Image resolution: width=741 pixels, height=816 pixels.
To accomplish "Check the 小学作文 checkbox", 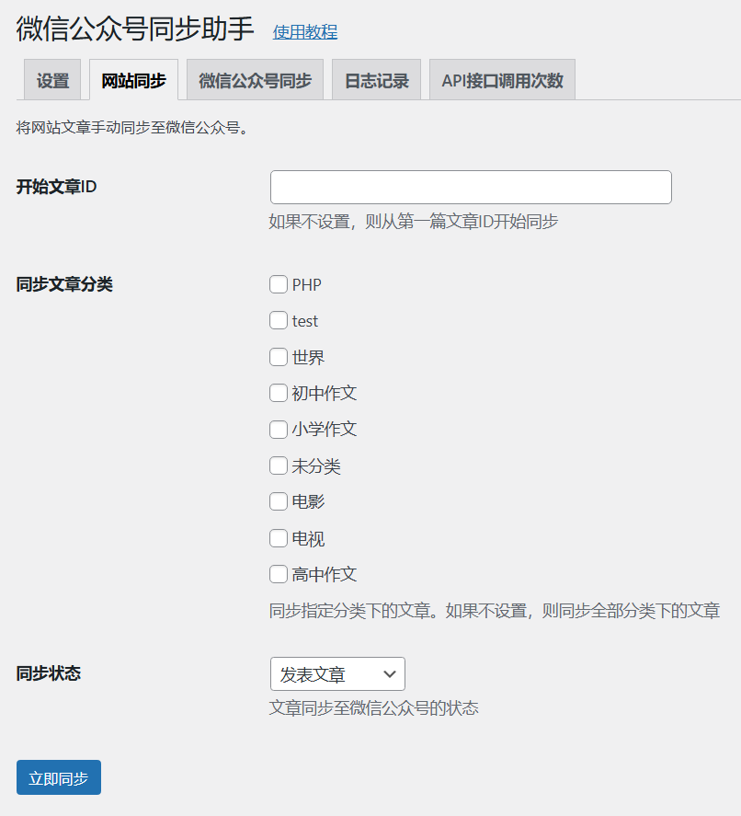I will [279, 430].
